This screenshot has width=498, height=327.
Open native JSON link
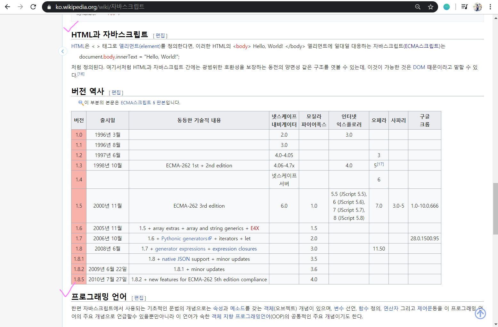(x=176, y=259)
